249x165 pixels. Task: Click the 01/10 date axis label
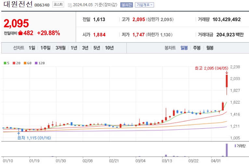point(8,161)
